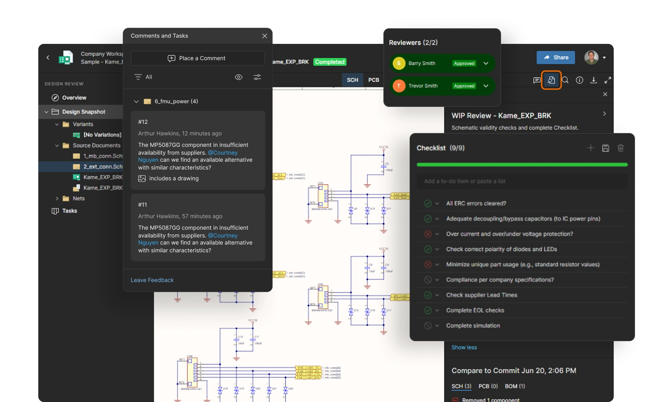This screenshot has width=652, height=402.
Task: Toggle status of Complete EOL checks
Action: click(x=428, y=310)
